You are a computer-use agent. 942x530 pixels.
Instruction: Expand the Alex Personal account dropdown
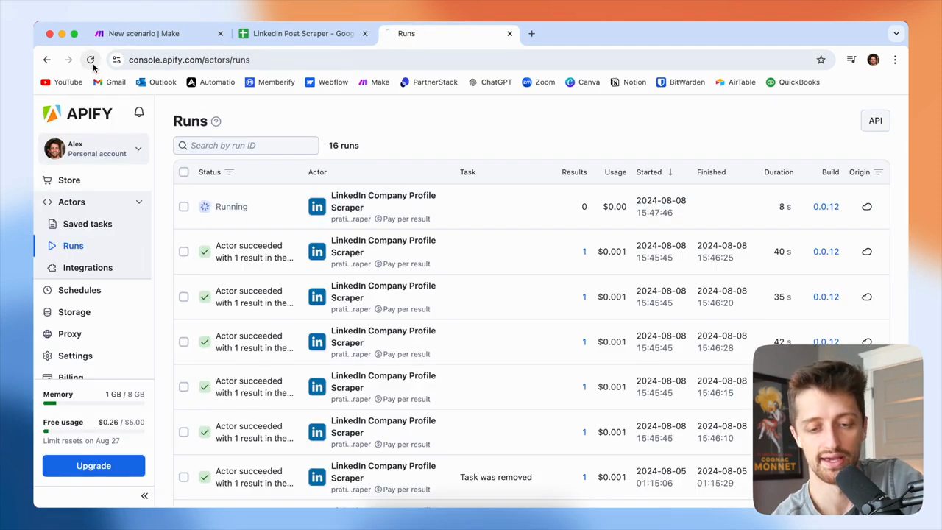pyautogui.click(x=93, y=149)
